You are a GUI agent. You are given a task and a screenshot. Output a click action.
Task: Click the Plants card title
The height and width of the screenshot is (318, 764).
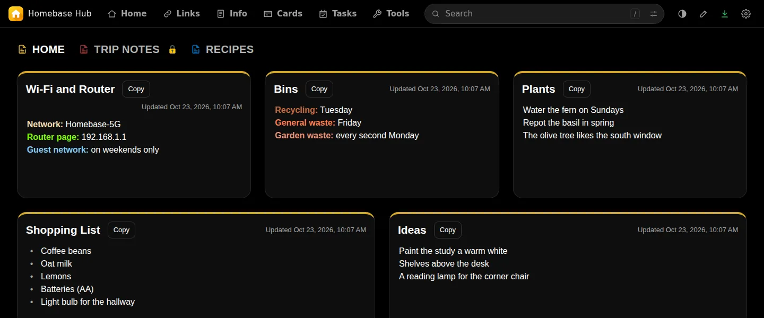pyautogui.click(x=539, y=89)
